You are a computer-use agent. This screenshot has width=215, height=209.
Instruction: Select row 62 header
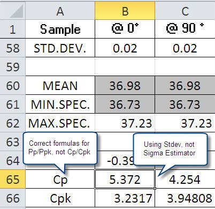click(x=13, y=123)
